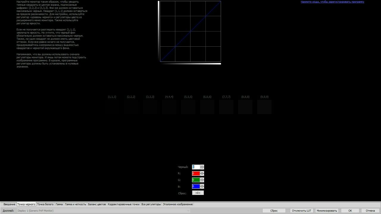The height and width of the screenshot is (214, 381).
Task: Show the Эталонное изображение tab
Action: (x=178, y=204)
